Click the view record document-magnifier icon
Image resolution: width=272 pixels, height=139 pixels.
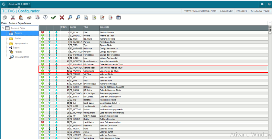tap(86, 18)
